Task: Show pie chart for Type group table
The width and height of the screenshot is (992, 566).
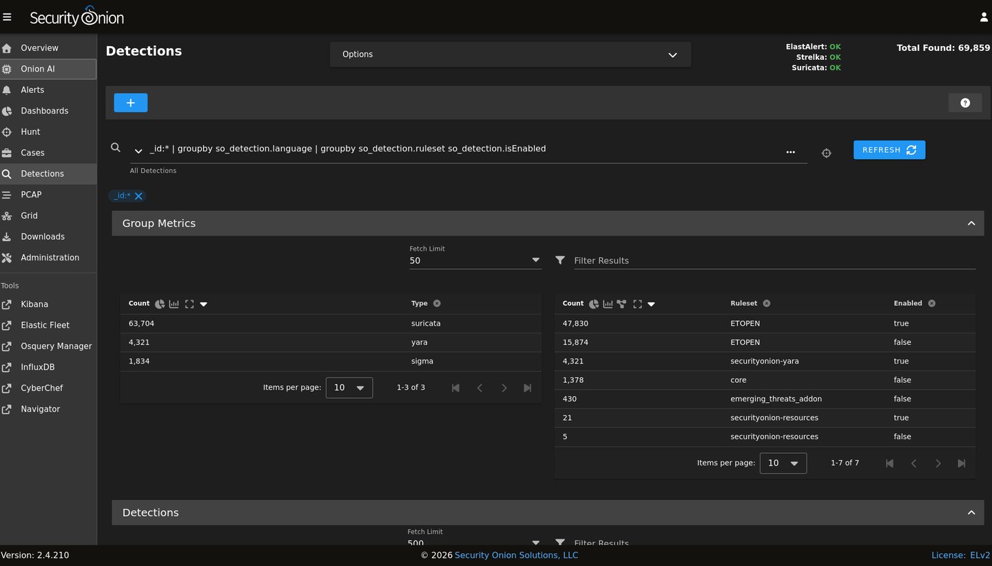Action: coord(160,304)
